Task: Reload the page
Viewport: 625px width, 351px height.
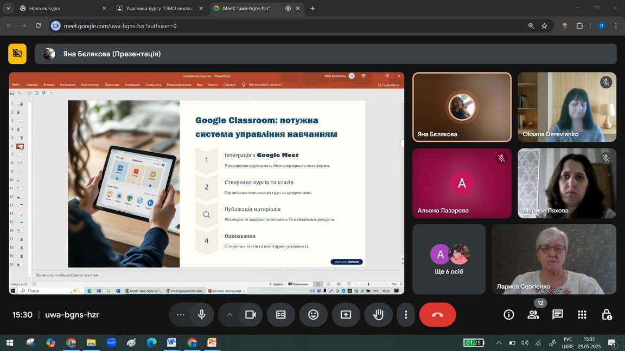Action: pyautogui.click(x=39, y=26)
